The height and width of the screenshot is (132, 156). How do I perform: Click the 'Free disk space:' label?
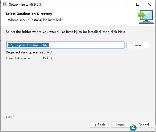18,58
